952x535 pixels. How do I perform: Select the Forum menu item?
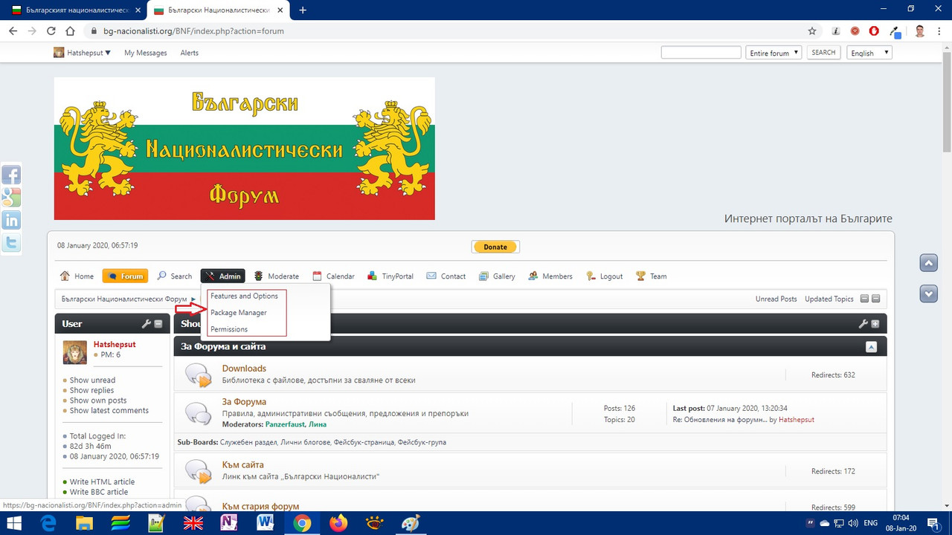pos(125,276)
